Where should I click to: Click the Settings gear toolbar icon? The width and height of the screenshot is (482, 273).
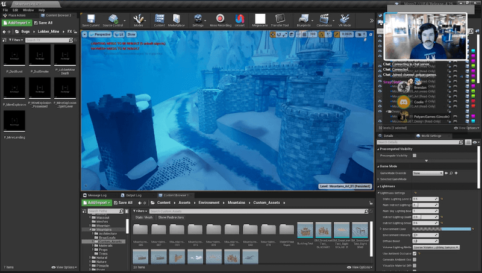198,19
